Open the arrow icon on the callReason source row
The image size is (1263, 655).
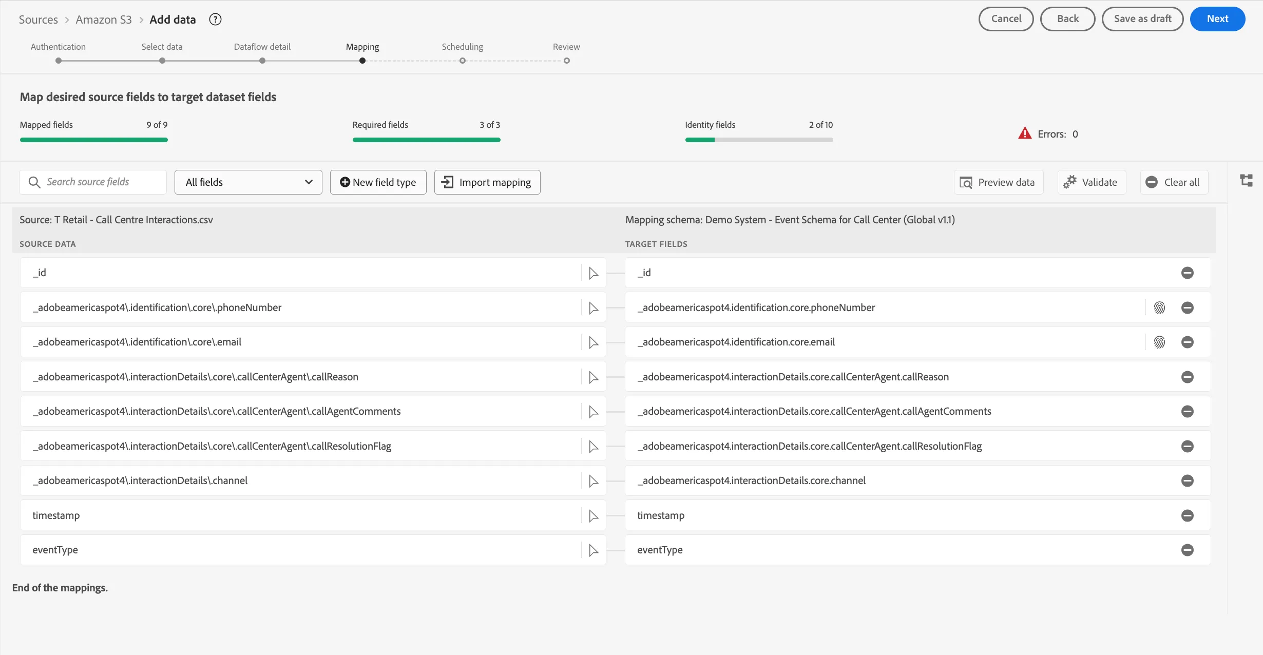594,377
